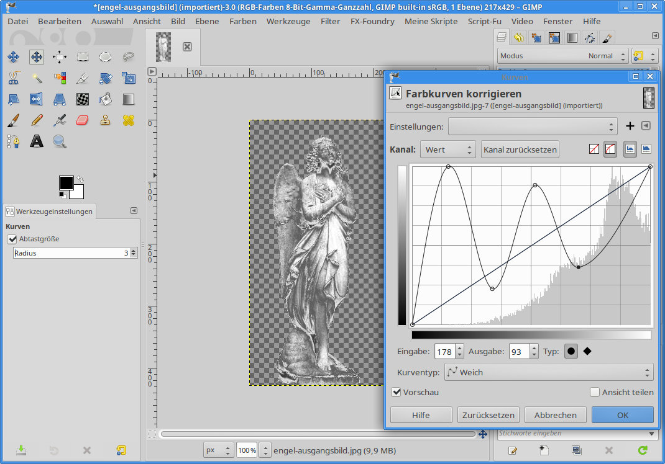Screen dimensions: 665x464
Task: Open the Kurventyp dropdown set to Weich
Action: pyautogui.click(x=549, y=372)
